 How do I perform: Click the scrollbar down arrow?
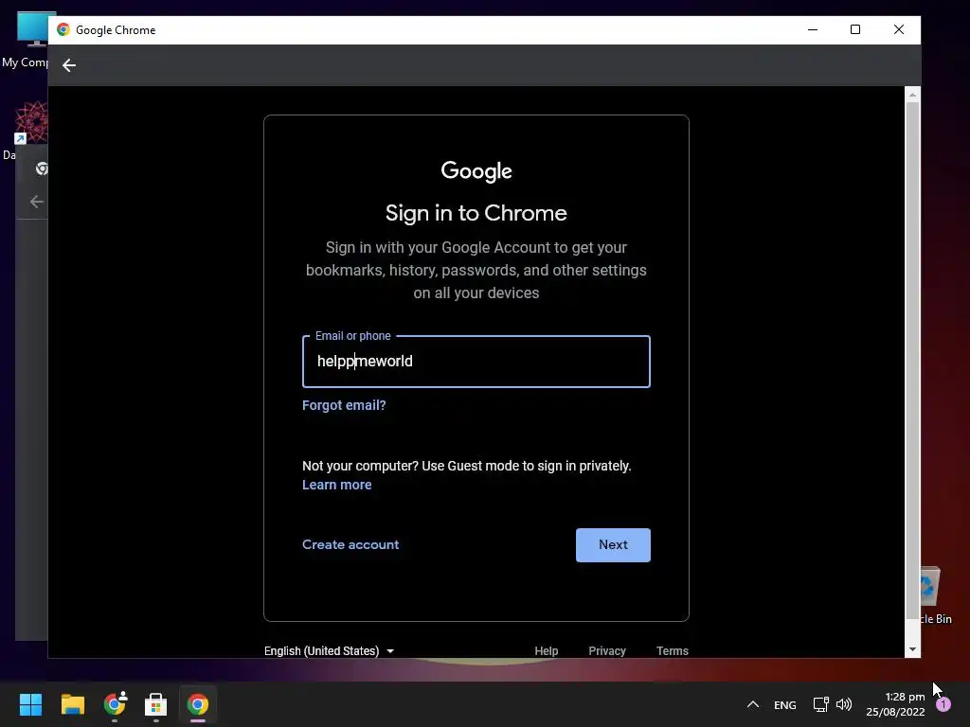click(x=912, y=649)
